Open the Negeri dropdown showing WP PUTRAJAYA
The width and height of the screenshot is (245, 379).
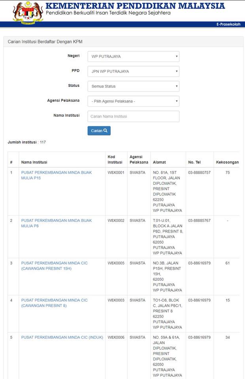tap(134, 56)
